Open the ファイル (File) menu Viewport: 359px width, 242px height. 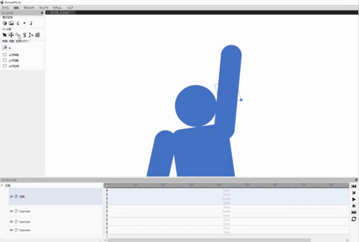tap(5, 7)
